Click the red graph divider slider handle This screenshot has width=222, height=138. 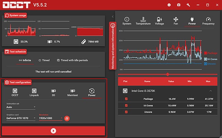[167, 74]
